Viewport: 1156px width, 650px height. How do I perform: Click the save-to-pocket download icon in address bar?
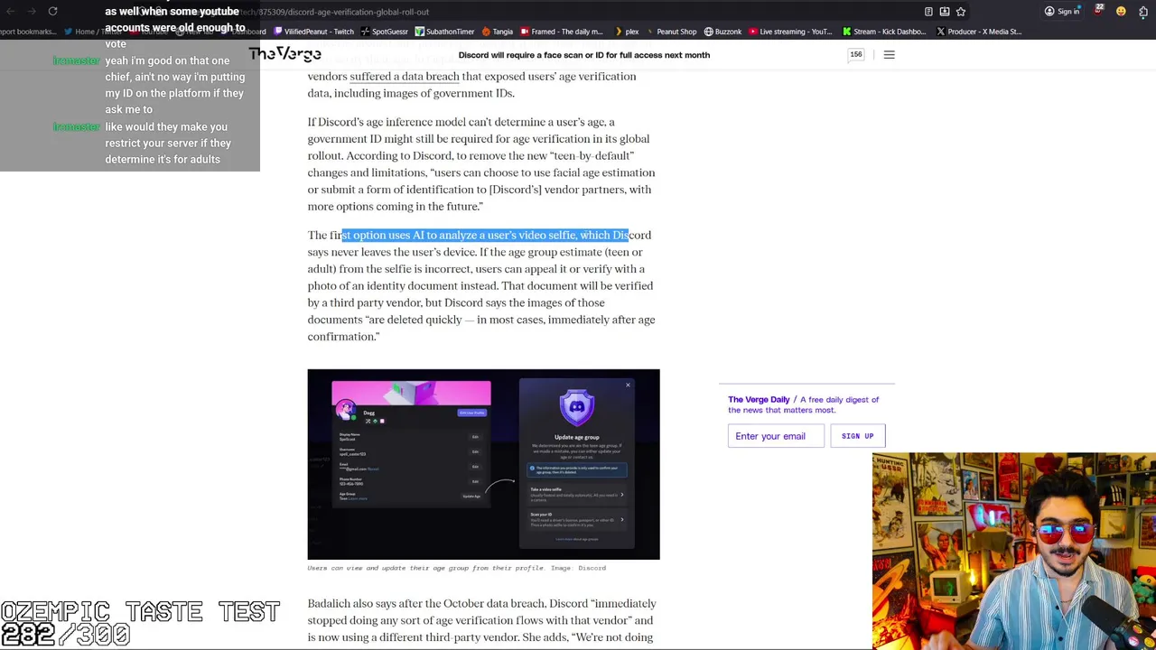pyautogui.click(x=945, y=12)
